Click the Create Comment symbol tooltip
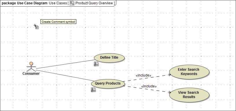This screenshot has height=111, width=236. tap(58, 22)
